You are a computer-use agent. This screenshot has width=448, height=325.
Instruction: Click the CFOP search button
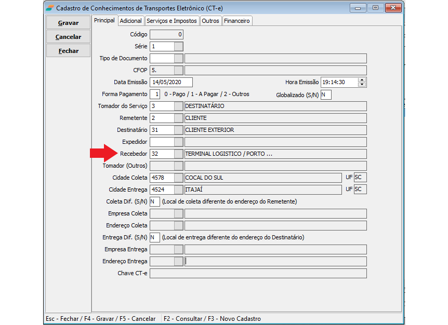coord(178,70)
